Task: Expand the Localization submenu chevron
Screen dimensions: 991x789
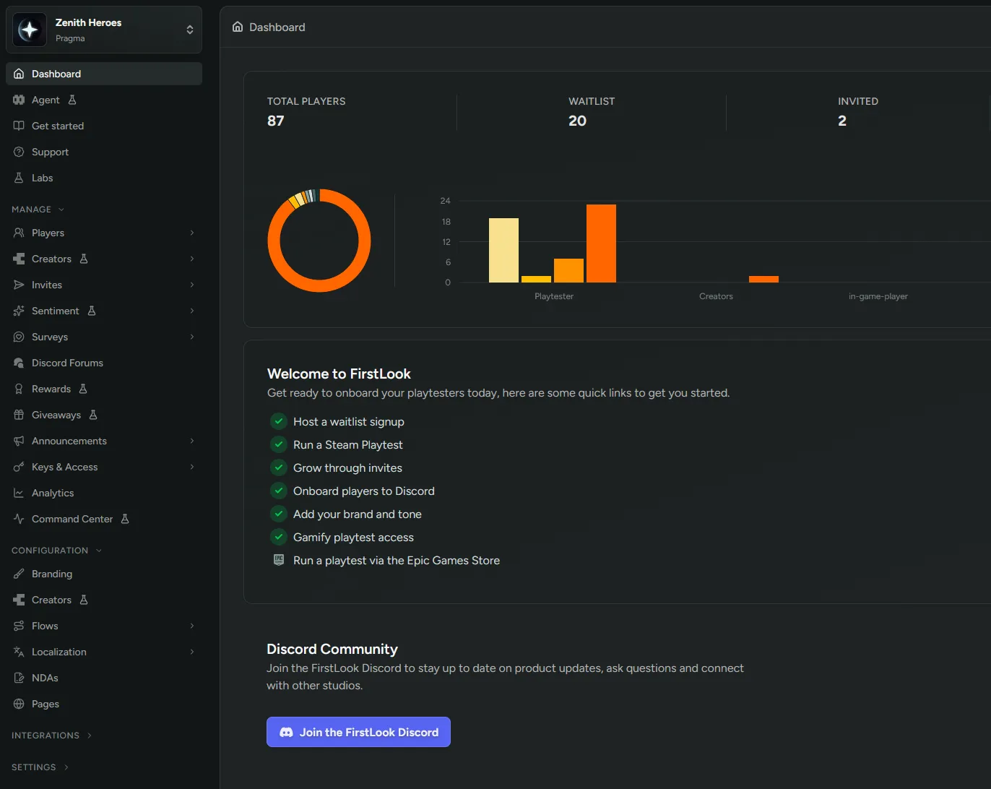Action: 192,652
